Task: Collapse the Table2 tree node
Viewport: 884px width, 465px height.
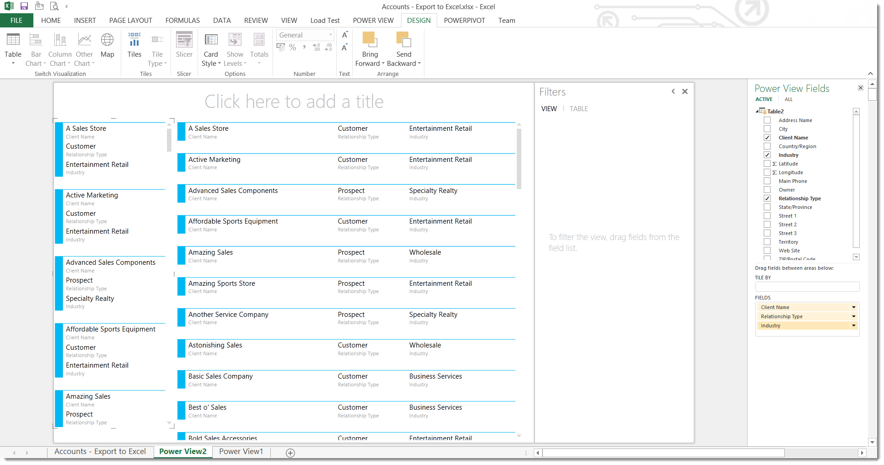Action: click(x=757, y=111)
